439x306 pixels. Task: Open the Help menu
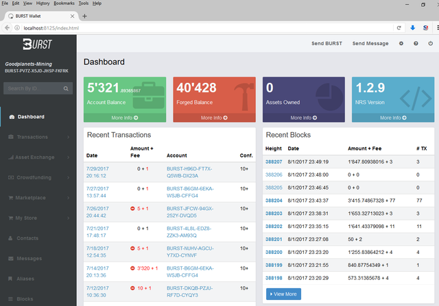tap(97, 3)
